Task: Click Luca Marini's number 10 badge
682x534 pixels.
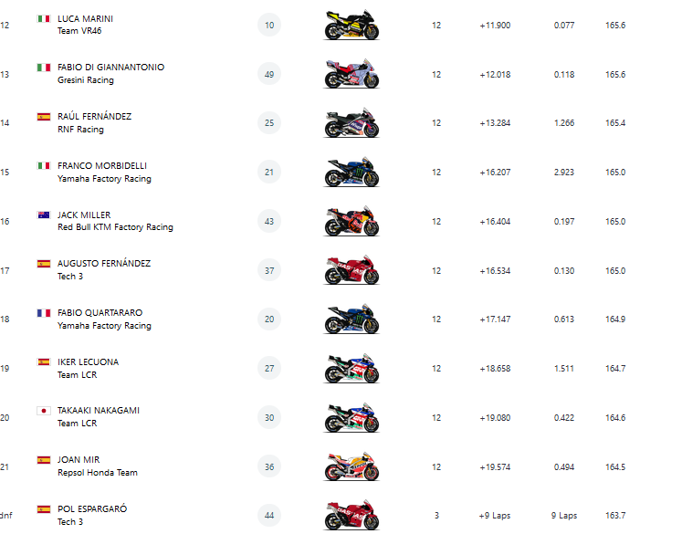Action: 269,26
